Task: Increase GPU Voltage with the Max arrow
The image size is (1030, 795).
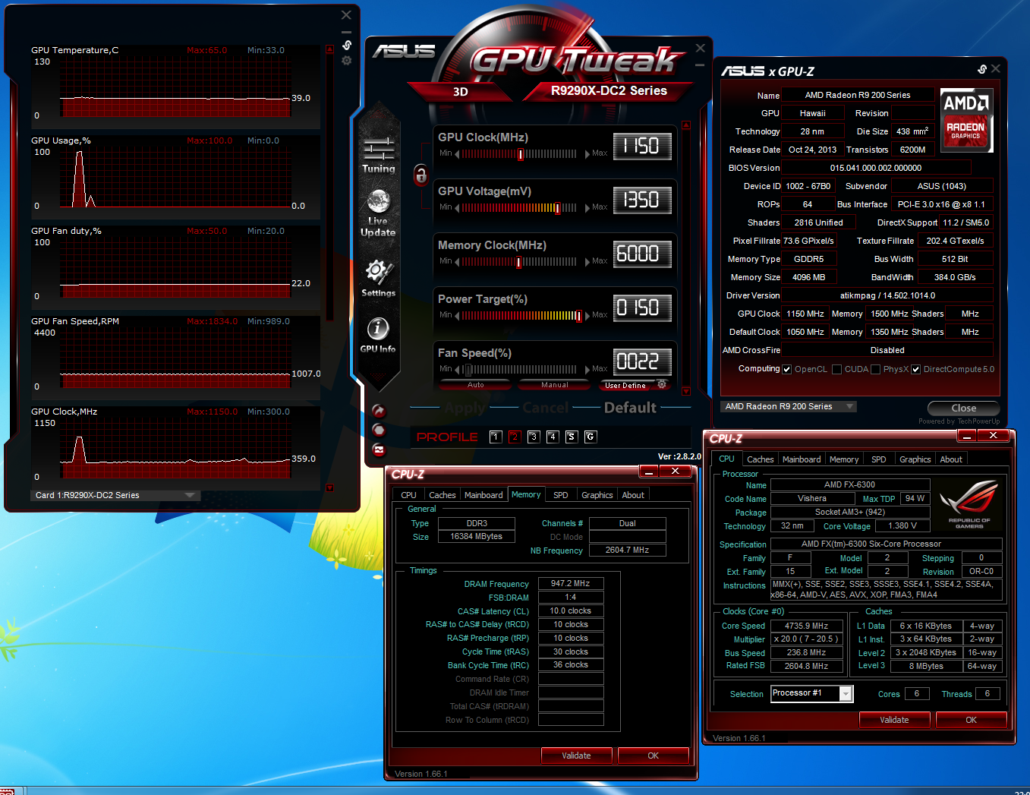Action: click(x=587, y=207)
